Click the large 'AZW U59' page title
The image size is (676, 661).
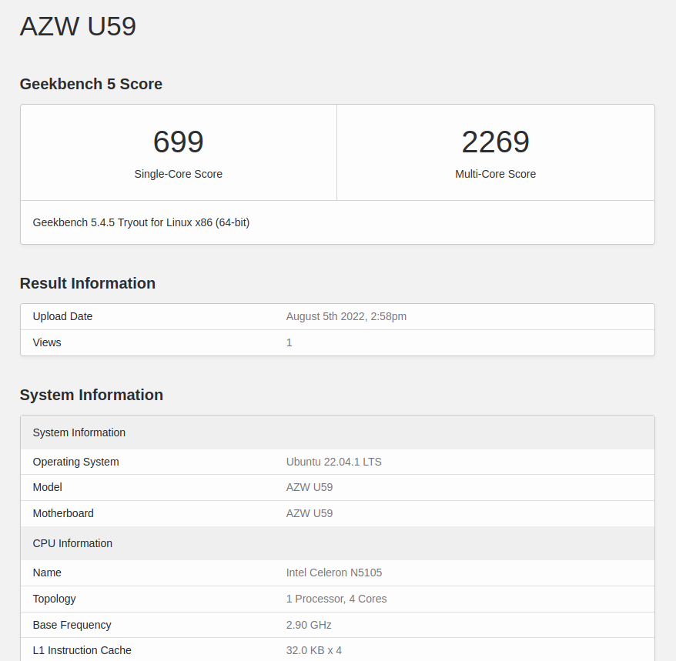click(x=78, y=26)
